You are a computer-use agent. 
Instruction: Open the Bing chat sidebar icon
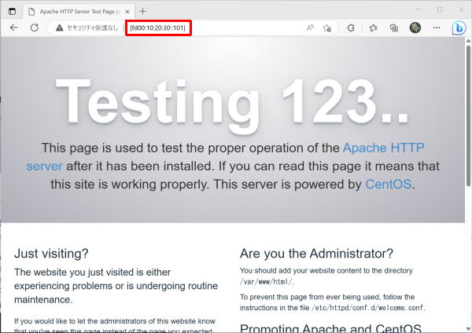click(459, 28)
